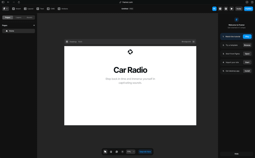Image resolution: width=255 pixels, height=158 pixels.
Task: Click the Publish button
Action: coord(248,9)
